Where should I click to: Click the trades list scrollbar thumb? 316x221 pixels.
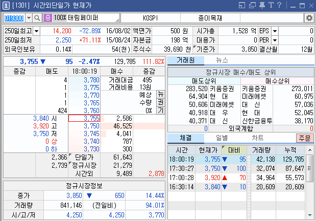pos(310,168)
